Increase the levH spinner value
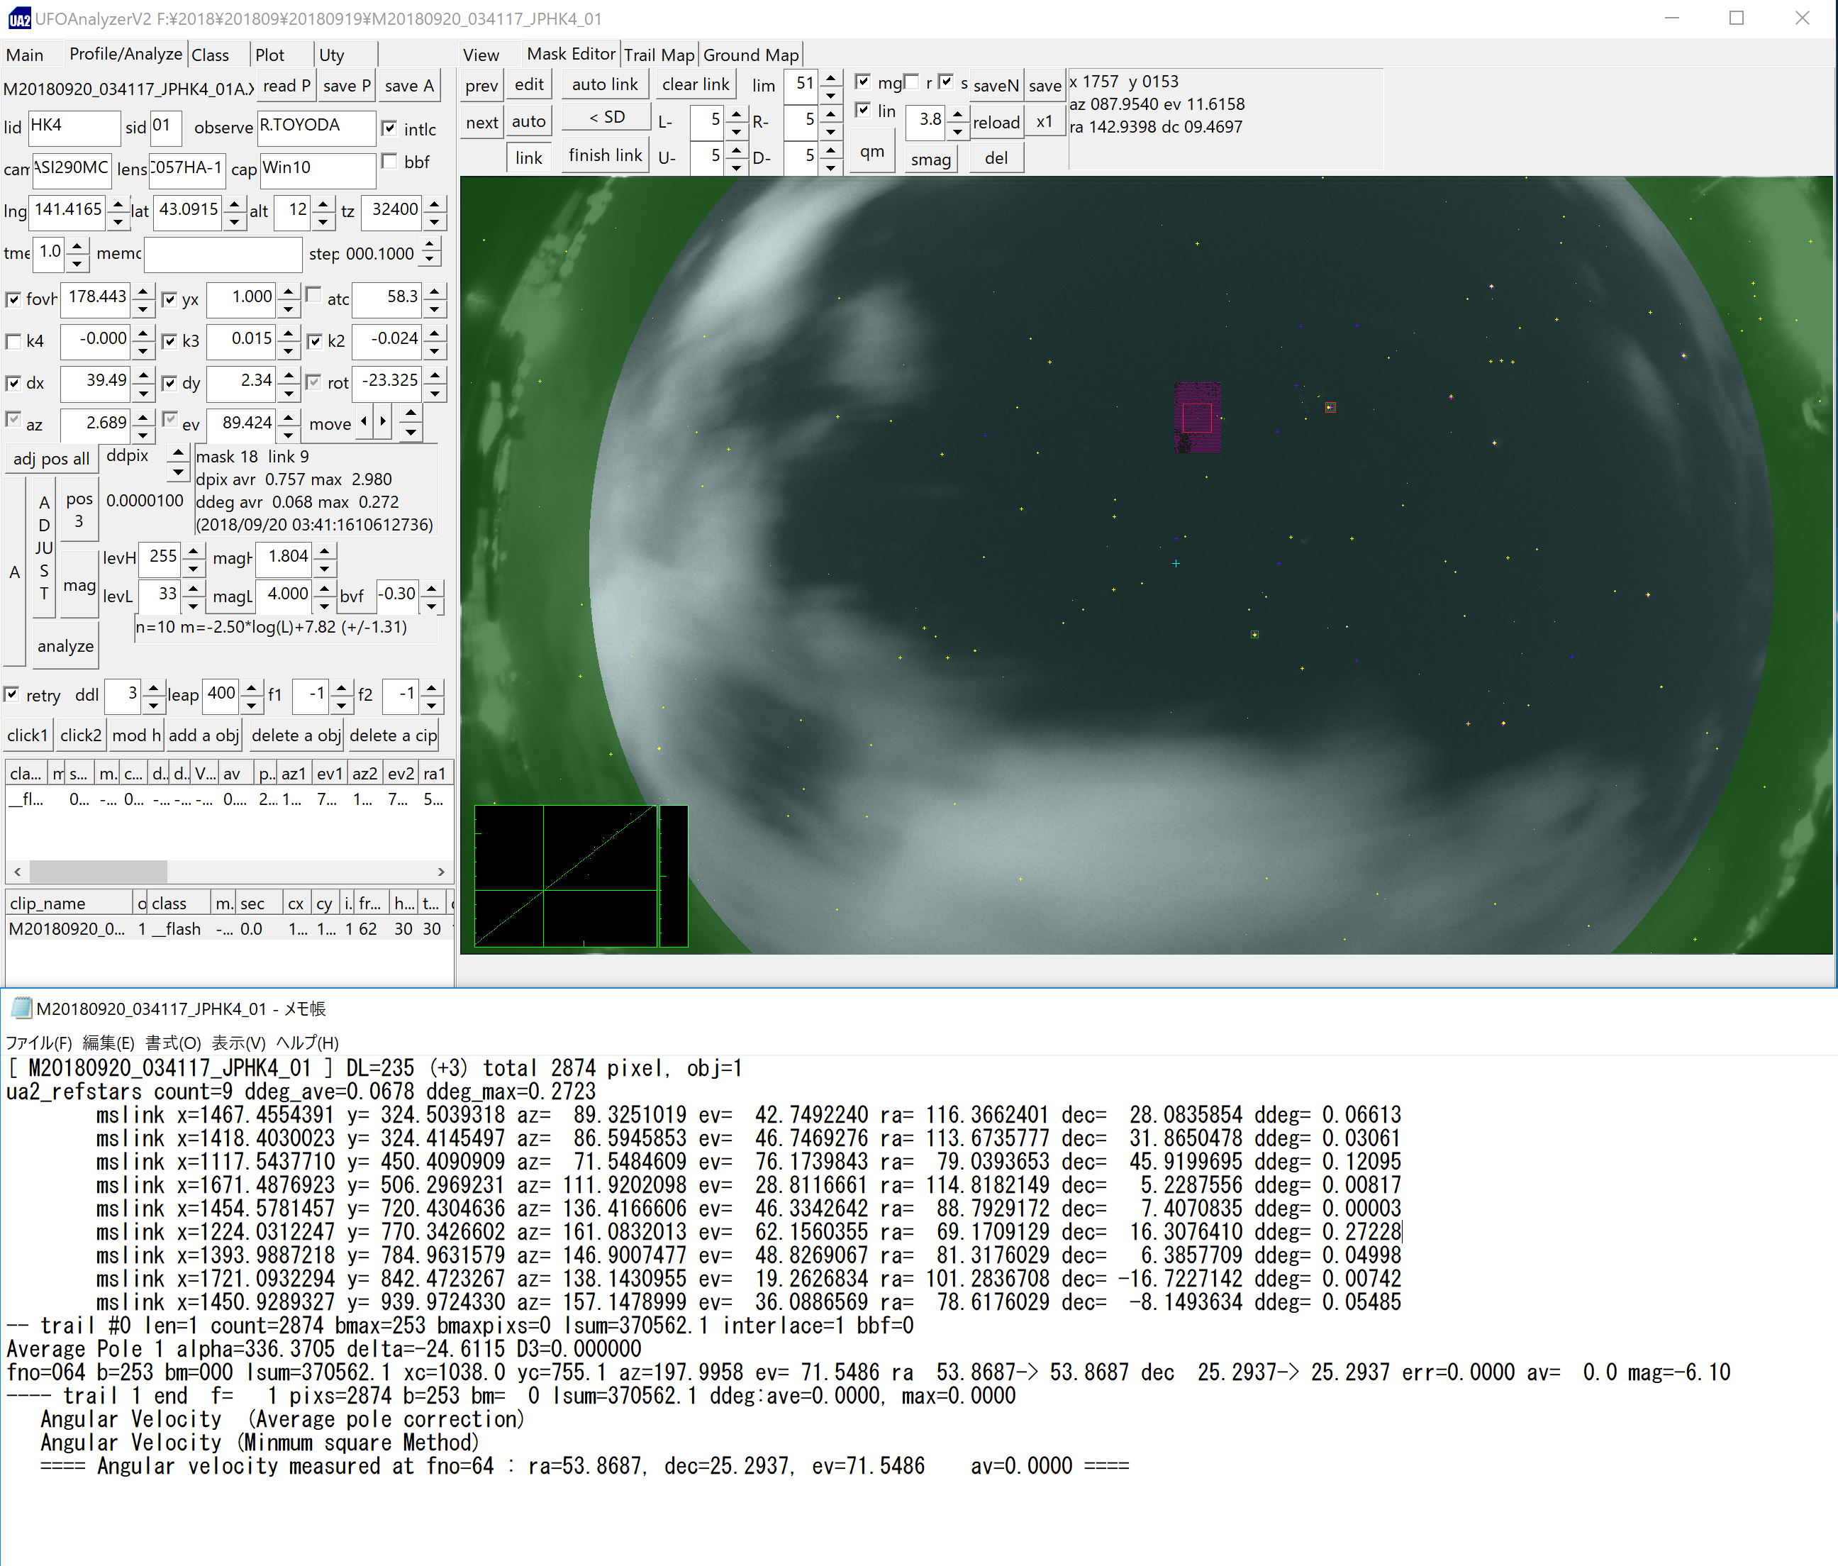Screen dimensions: 1838x1566 [194, 551]
